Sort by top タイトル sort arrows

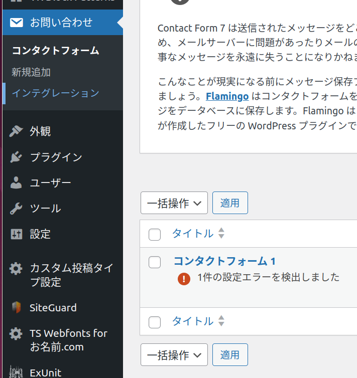click(221, 233)
